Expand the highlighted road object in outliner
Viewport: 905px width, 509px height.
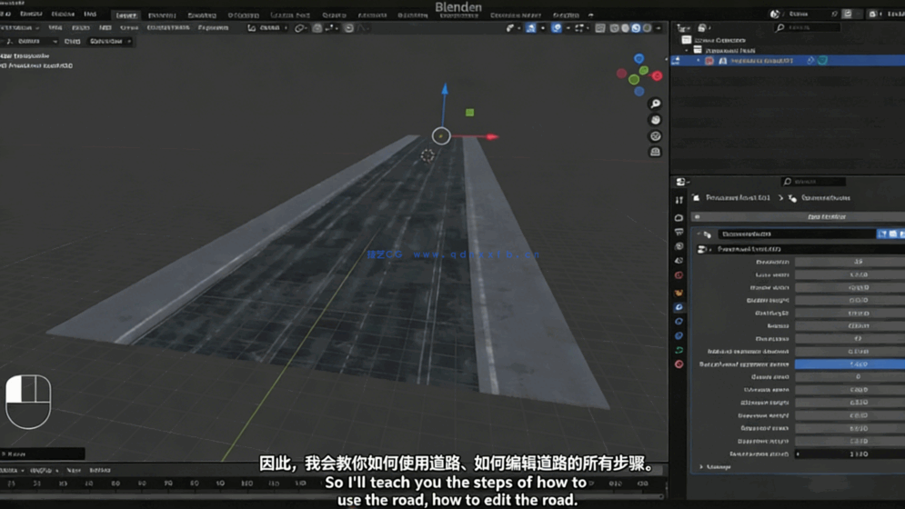pyautogui.click(x=699, y=61)
